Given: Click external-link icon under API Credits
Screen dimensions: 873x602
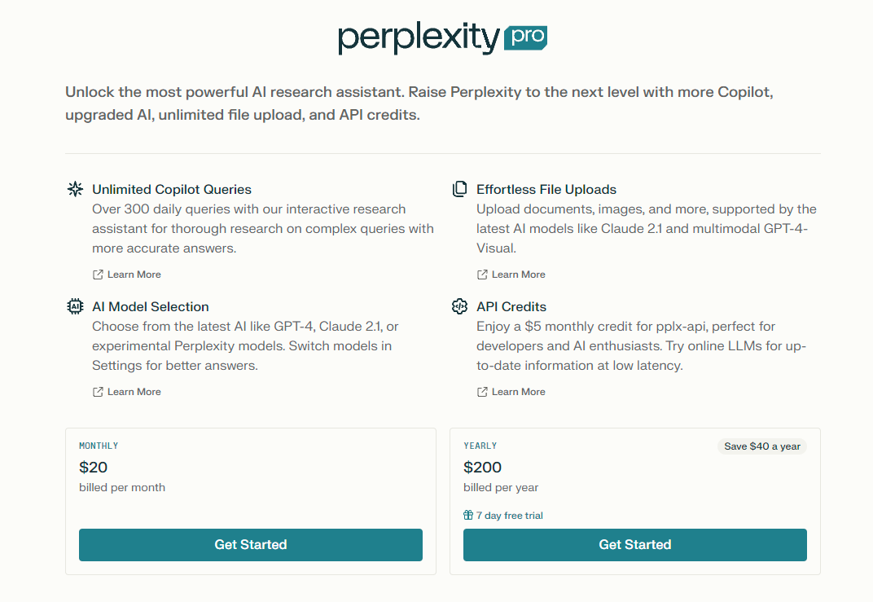Looking at the screenshot, I should pos(482,392).
